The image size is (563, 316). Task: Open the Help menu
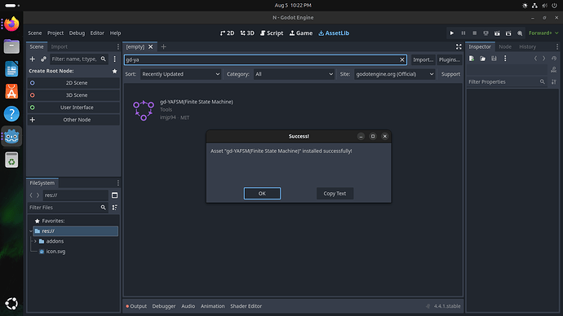click(x=115, y=33)
